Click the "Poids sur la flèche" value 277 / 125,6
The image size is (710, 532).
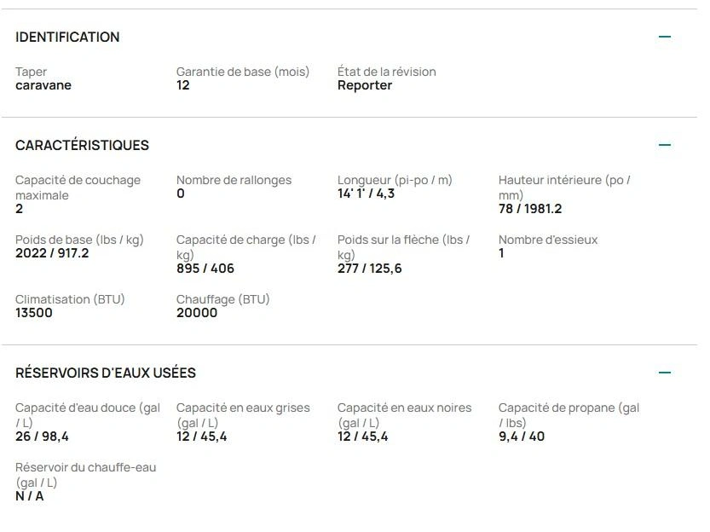coord(370,269)
